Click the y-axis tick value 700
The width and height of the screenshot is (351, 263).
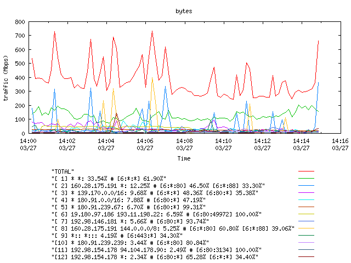point(20,36)
